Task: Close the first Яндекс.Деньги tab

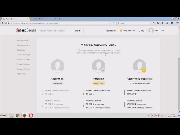Action: pos(28,19)
